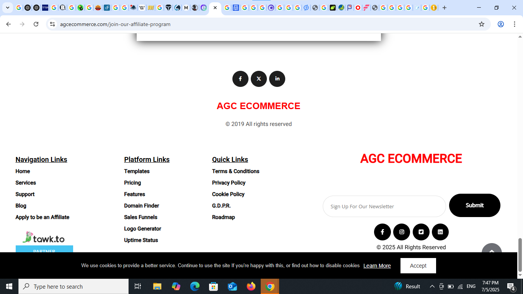Image resolution: width=523 pixels, height=294 pixels.
Task: Open the notification center with 4 alerts
Action: pos(511,286)
